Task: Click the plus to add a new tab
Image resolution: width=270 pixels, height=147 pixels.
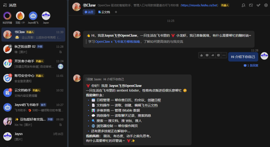Action: point(115,12)
